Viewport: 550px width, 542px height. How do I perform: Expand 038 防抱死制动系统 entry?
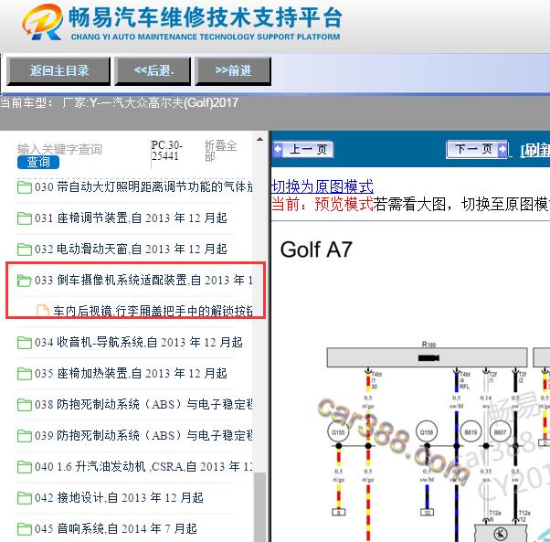point(143,405)
